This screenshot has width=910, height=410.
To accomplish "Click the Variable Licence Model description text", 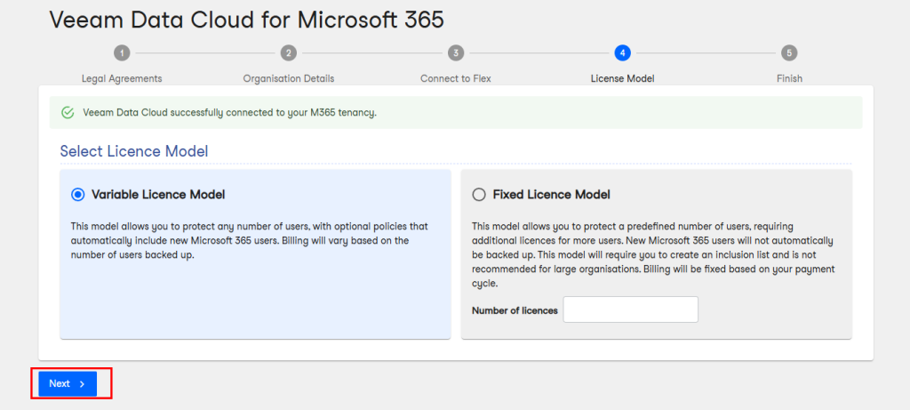I will (x=250, y=240).
